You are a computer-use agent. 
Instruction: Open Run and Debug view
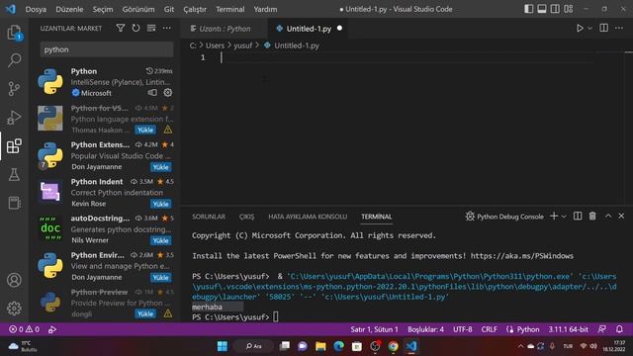pyautogui.click(x=14, y=118)
